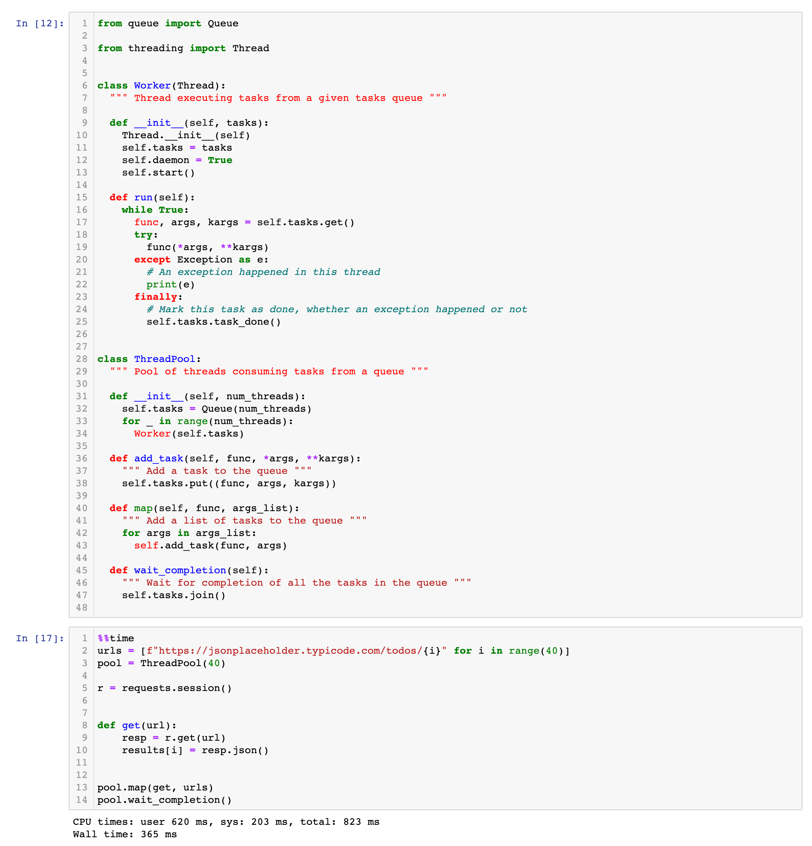Viewport: 812px width, 846px height.
Task: Click the In [17] cell prompt
Action: coord(40,638)
